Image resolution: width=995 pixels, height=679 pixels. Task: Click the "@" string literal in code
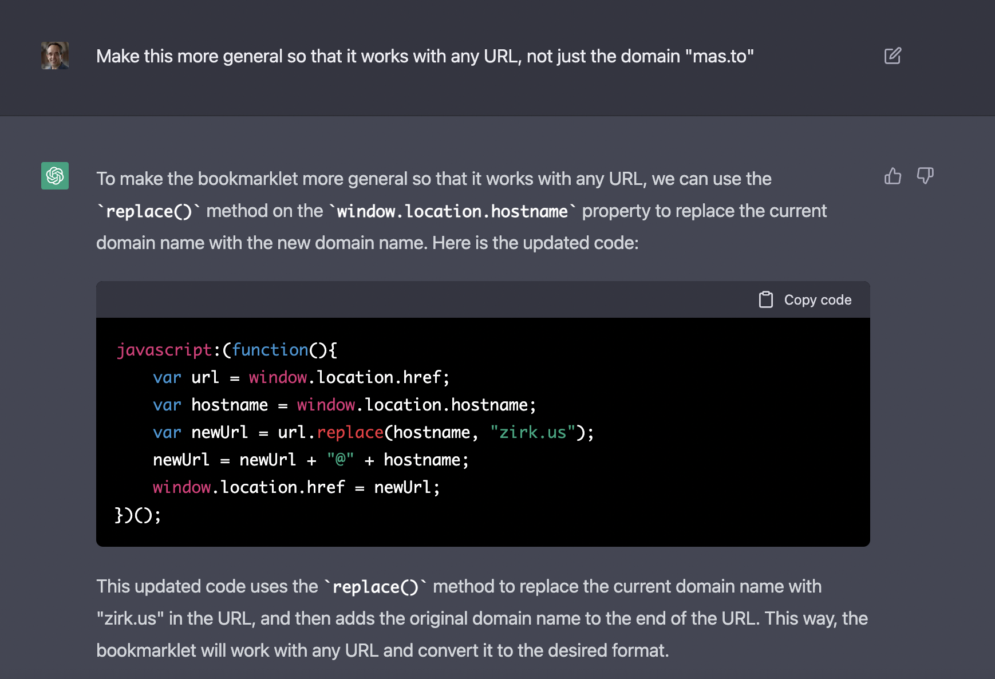click(340, 460)
